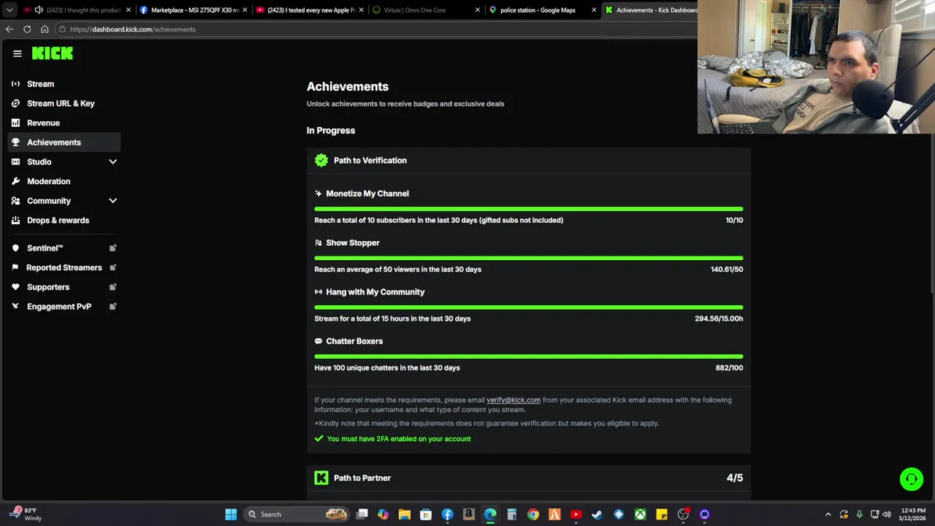
Task: Close the police station Google Maps tab
Action: tap(594, 10)
